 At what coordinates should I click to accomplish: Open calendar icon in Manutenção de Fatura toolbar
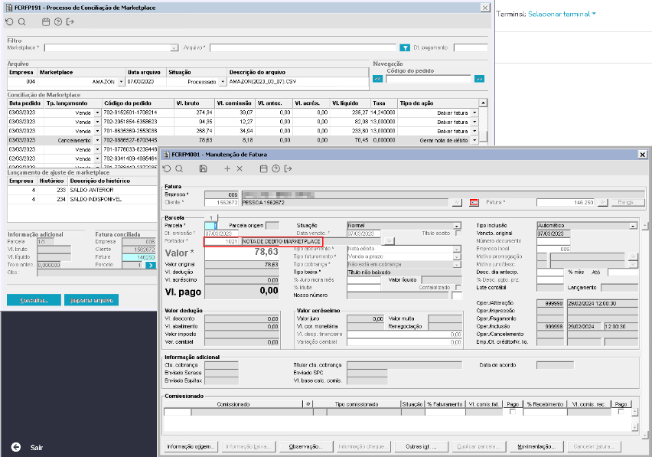(x=263, y=168)
